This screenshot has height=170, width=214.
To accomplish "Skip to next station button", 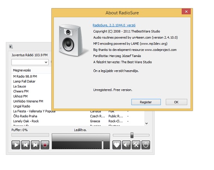I will [35, 145].
